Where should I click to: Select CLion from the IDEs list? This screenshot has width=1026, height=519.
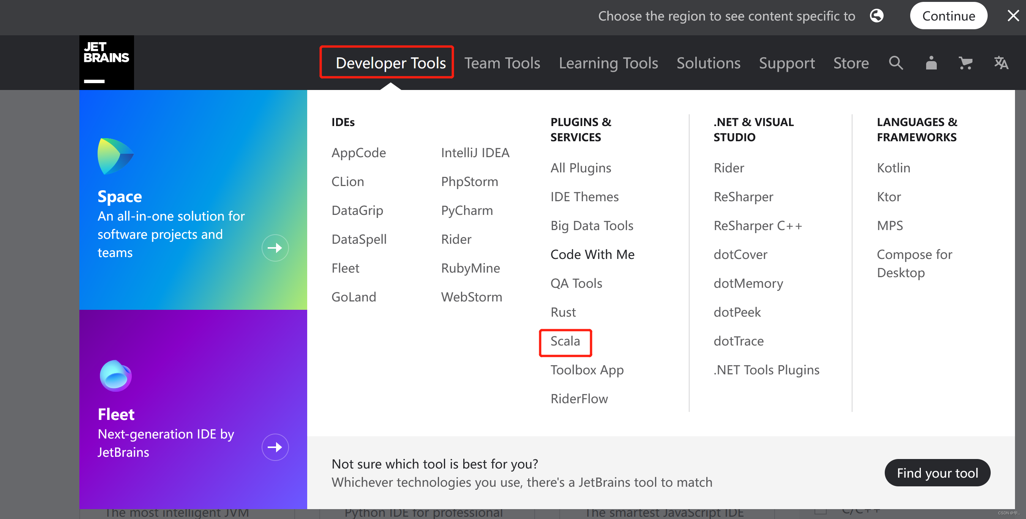pos(348,181)
